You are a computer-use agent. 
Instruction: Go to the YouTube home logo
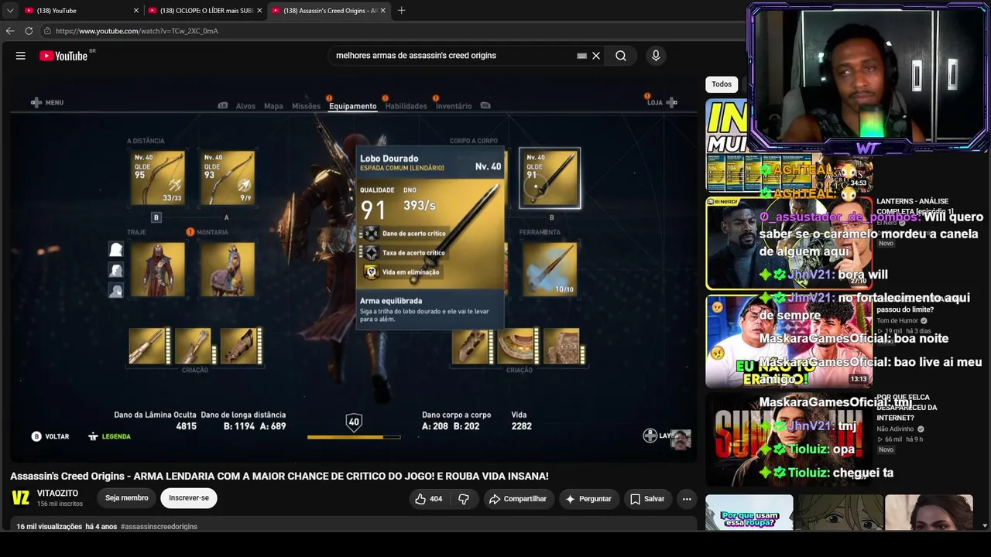63,56
